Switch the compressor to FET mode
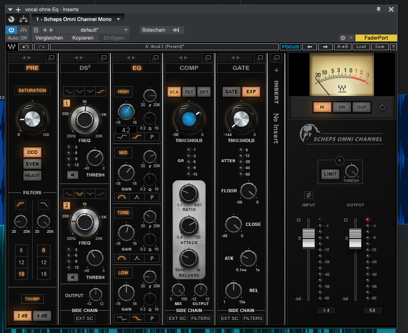This screenshot has width=408, height=333. coord(189,92)
